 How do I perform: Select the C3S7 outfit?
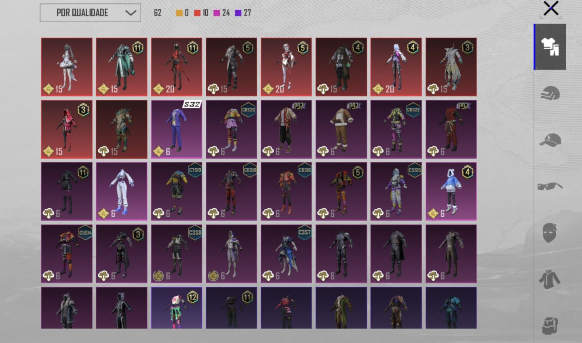tap(286, 254)
